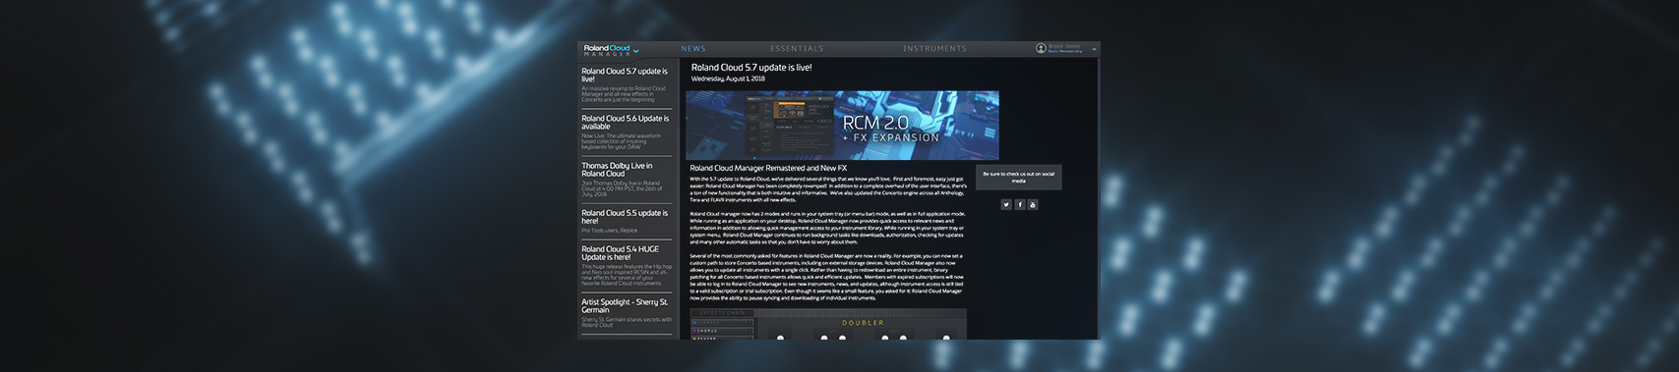Switch to the News tab

click(x=693, y=48)
